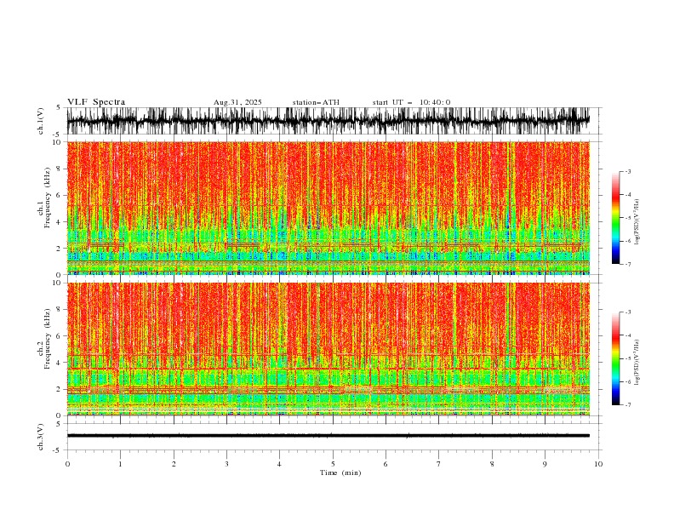Click time axis tick label '3'
Image resolution: width=674 pixels, height=521 pixels.
click(x=226, y=464)
